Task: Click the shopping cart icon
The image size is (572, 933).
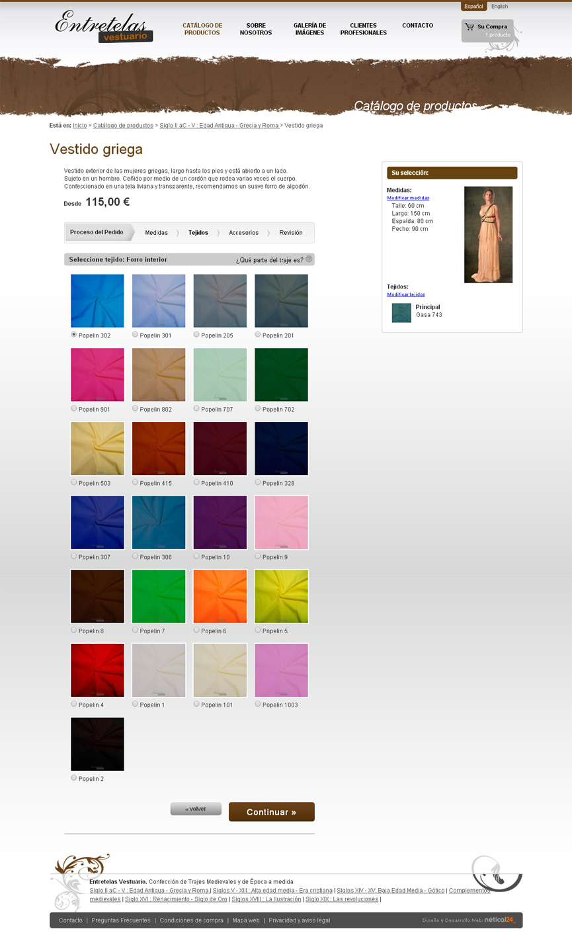Action: click(x=470, y=27)
